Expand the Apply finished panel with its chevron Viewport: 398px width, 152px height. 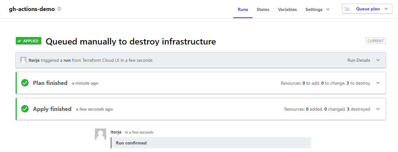378,109
